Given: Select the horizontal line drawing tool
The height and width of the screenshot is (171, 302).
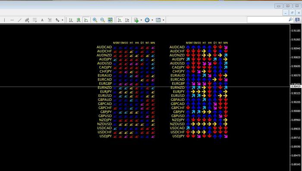Looking at the screenshot, I should point(12,20).
